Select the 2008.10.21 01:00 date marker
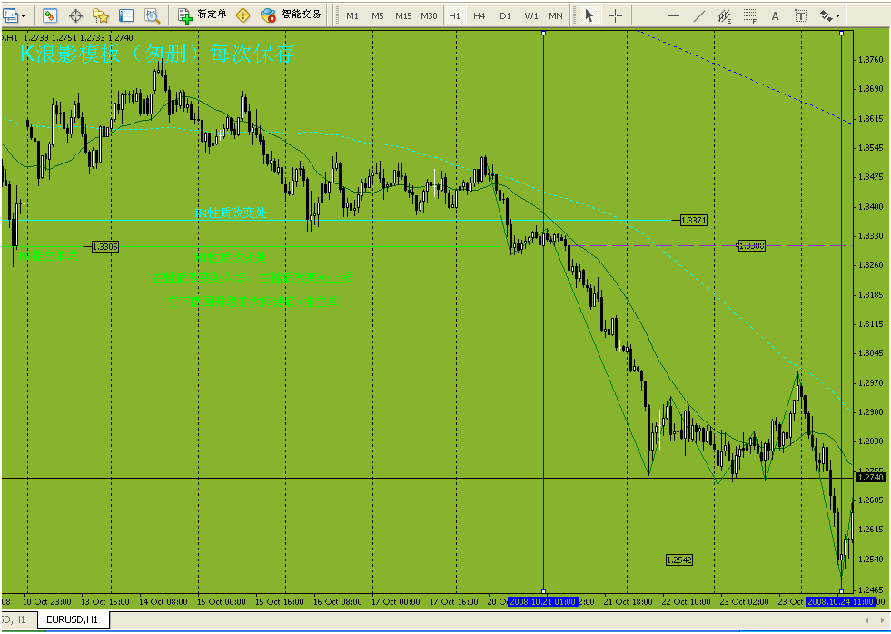Viewport: 891px width, 634px height. pyautogui.click(x=542, y=601)
